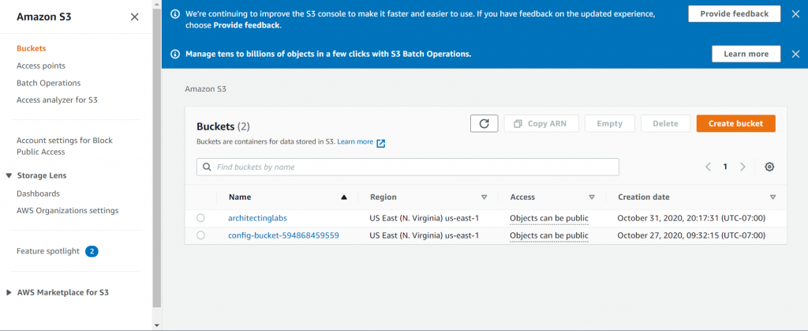This screenshot has width=808, height=331.
Task: Select the architectinglabs bucket radio button
Action: (x=201, y=218)
